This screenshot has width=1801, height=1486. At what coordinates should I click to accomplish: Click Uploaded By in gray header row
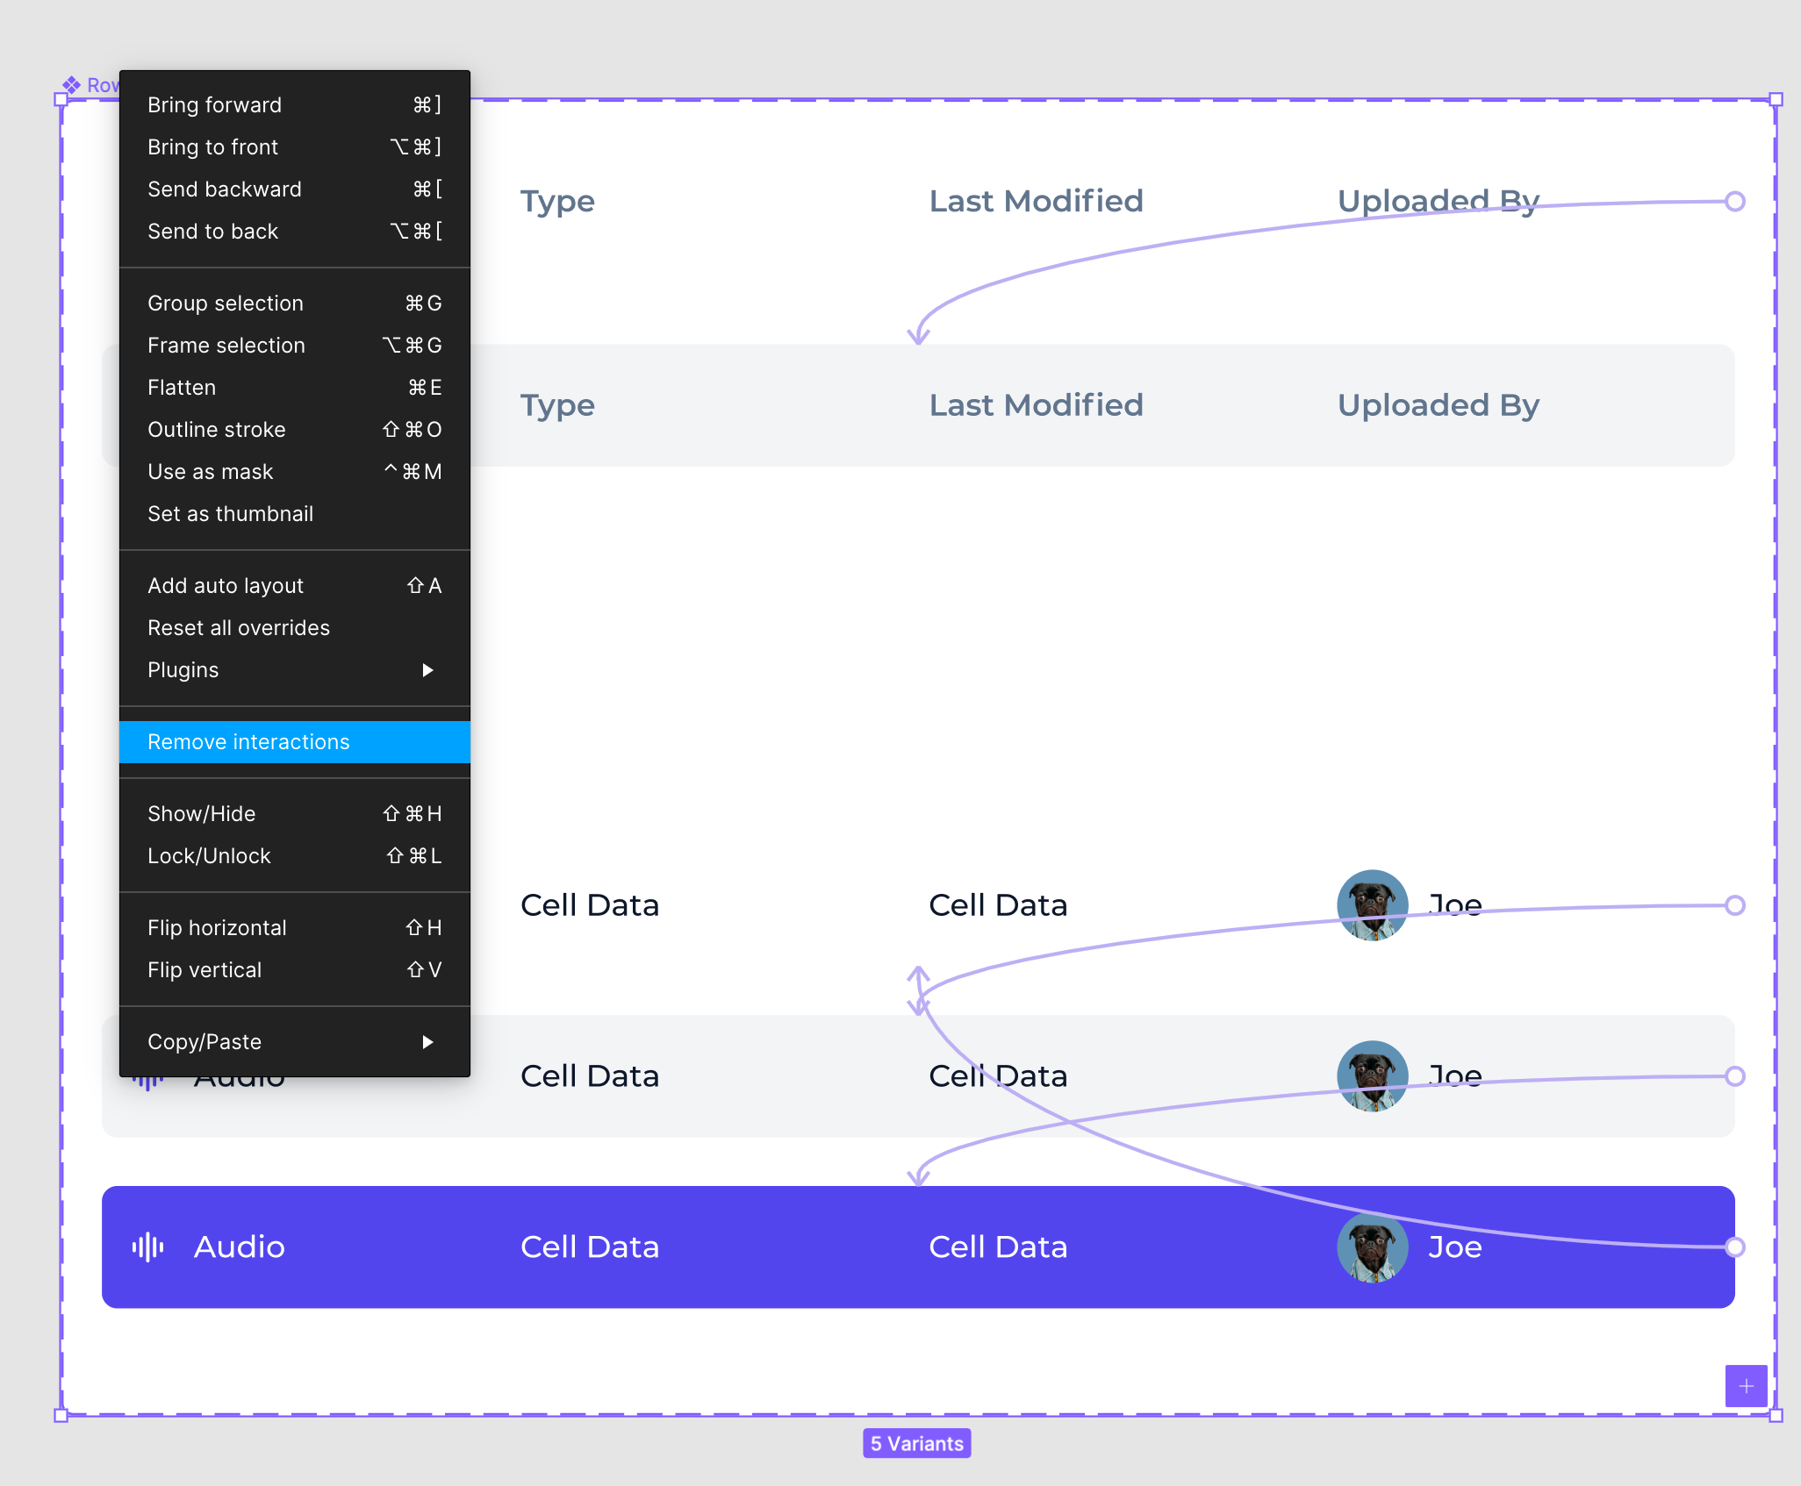[1439, 406]
